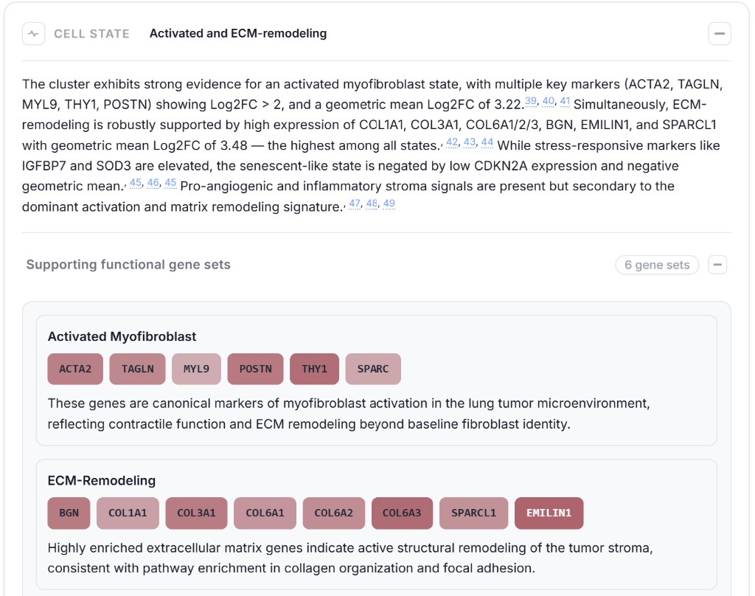Click the SPARCL1 gene tag
755x596 pixels.
[x=473, y=513]
